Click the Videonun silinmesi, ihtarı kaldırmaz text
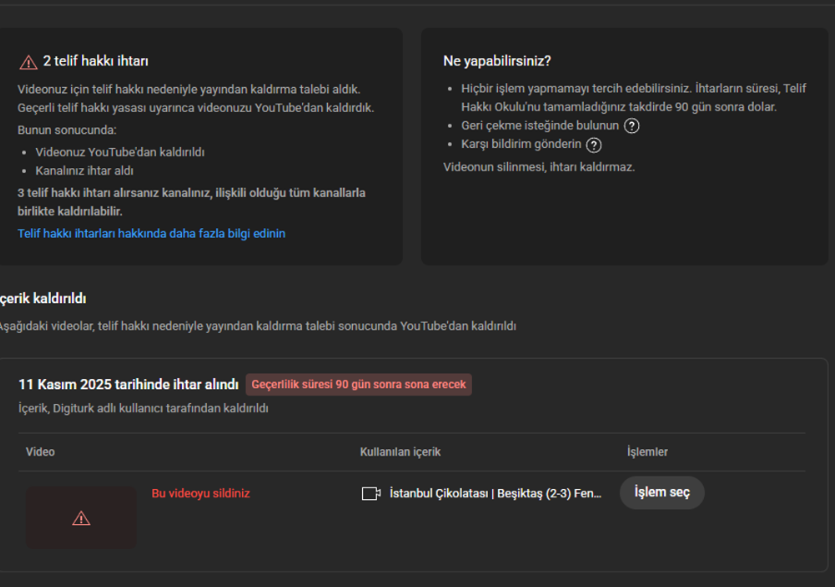The width and height of the screenshot is (835, 587). tap(539, 167)
